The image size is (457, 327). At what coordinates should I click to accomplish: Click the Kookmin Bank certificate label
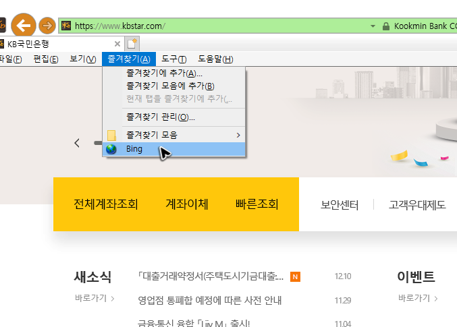tap(425, 26)
